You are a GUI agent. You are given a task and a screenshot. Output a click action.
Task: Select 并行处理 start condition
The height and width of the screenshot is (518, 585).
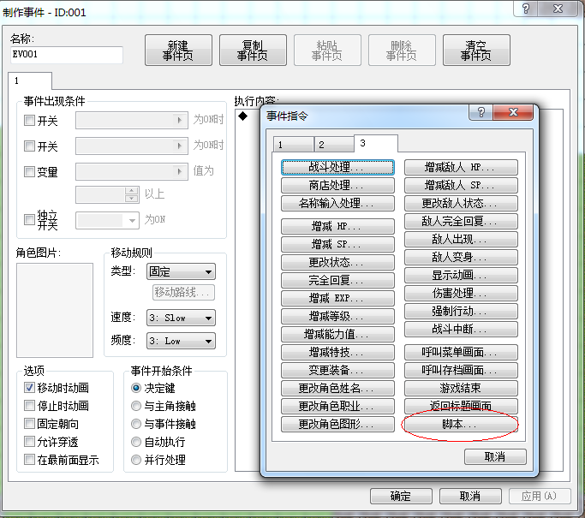point(136,460)
